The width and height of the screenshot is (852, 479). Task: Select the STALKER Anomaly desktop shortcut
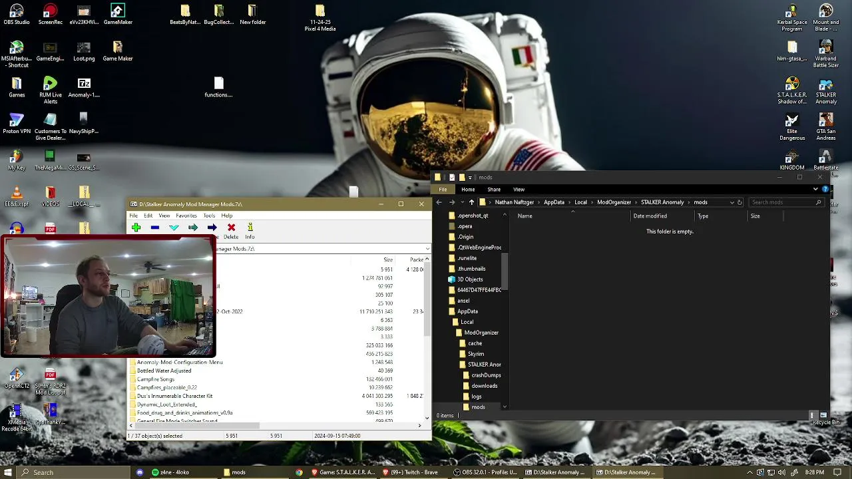click(826, 90)
